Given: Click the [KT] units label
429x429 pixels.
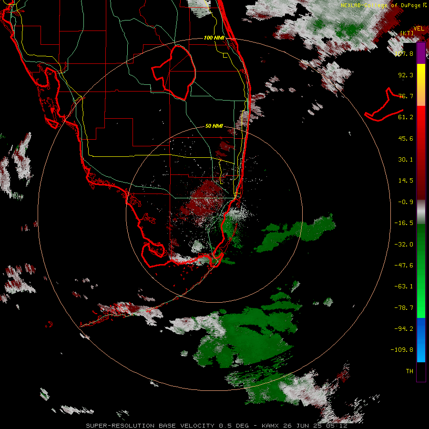Looking at the screenshot, I should (407, 33).
